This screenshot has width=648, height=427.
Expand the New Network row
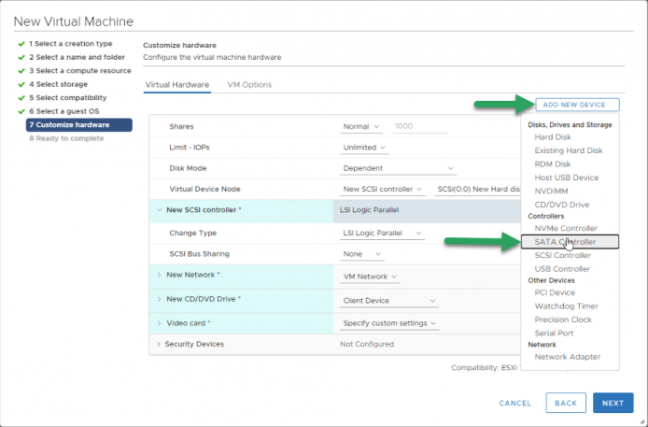(159, 275)
